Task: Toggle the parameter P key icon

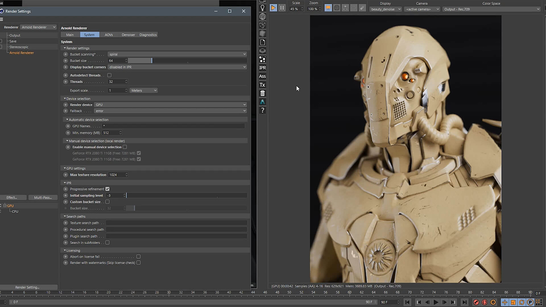Action: (530, 302)
